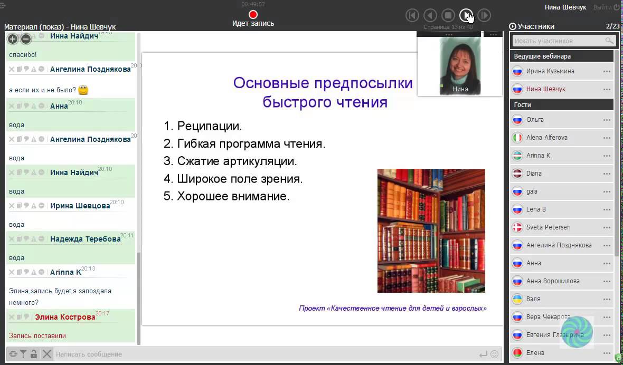
Task: Open options menu for Diana
Action: coord(607,174)
